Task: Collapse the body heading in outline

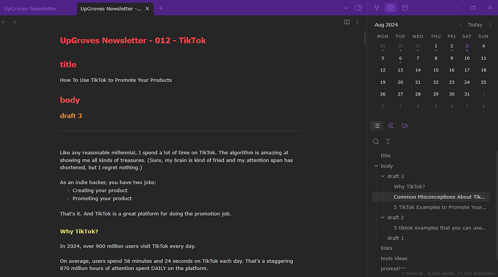Action: (x=376, y=166)
